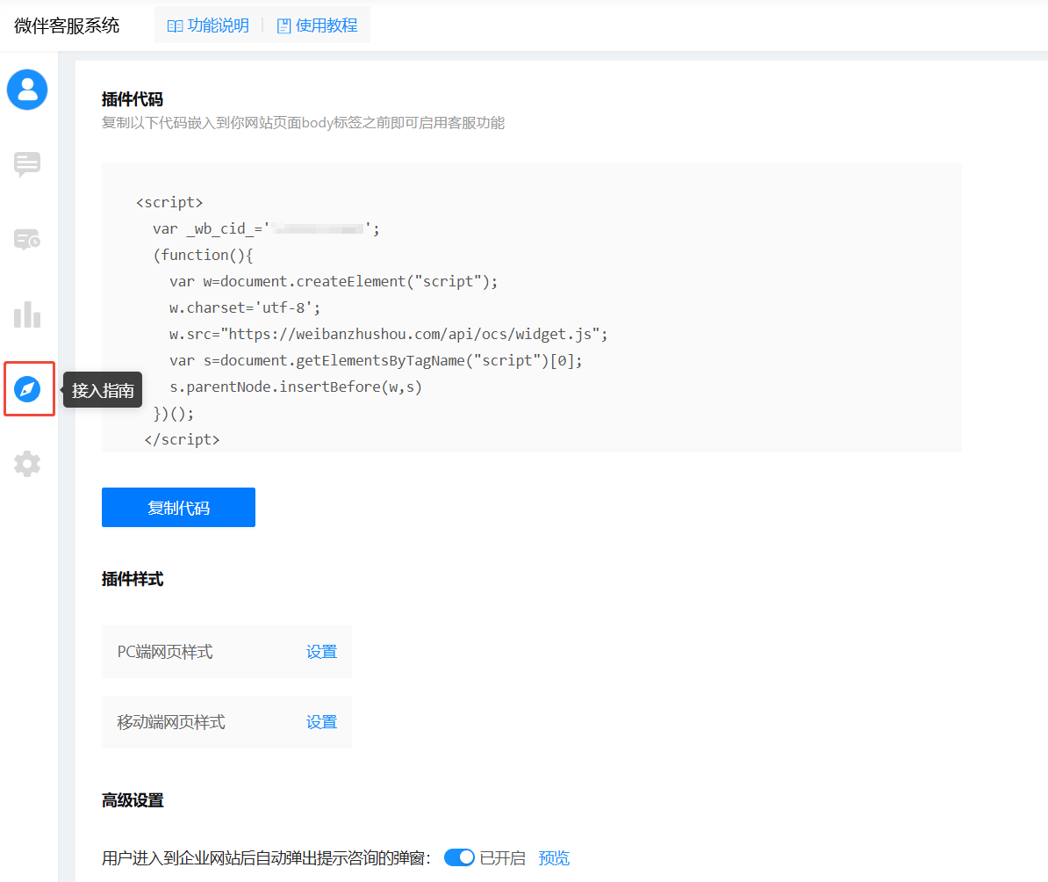Open the chat history clock sidebar icon
Viewport: 1048px width, 882px height.
click(x=27, y=239)
